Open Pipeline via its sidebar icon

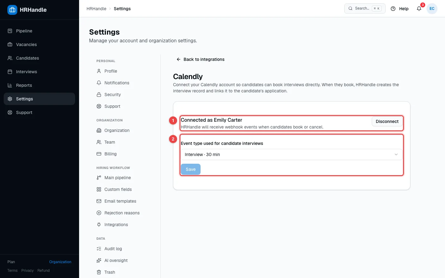[10, 31]
